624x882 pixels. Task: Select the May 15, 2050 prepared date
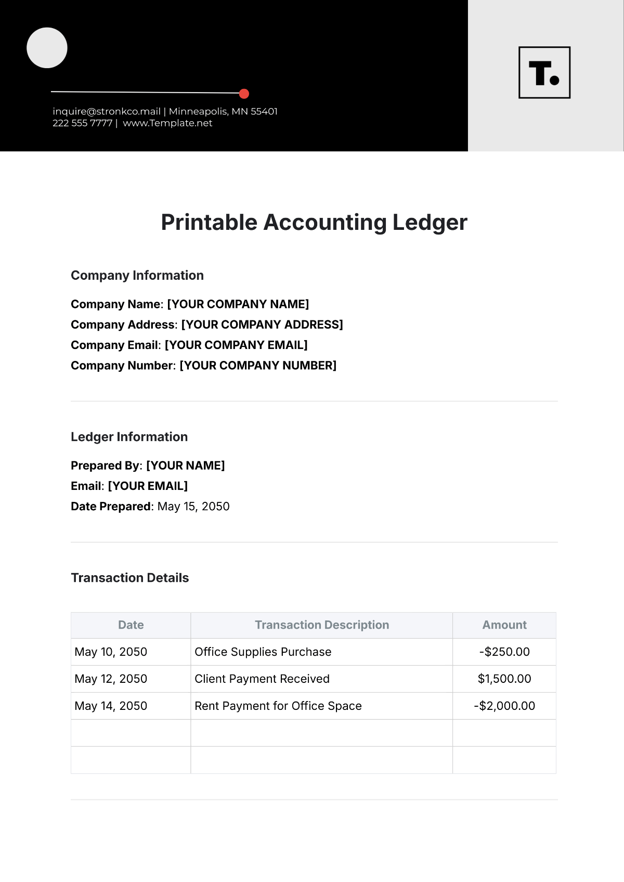tap(193, 507)
